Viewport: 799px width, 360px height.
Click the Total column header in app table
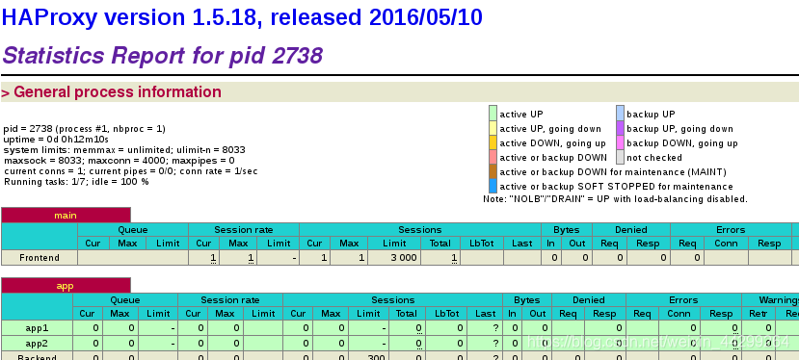point(407,313)
